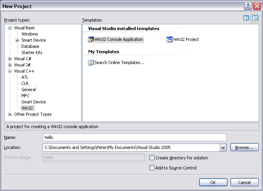Select the ATL project type
This screenshot has width=263, height=191.
pyautogui.click(x=25, y=77)
